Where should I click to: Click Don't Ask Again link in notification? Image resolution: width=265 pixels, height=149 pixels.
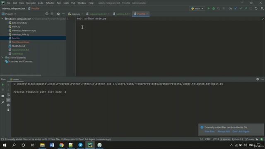pyautogui.click(x=241, y=132)
